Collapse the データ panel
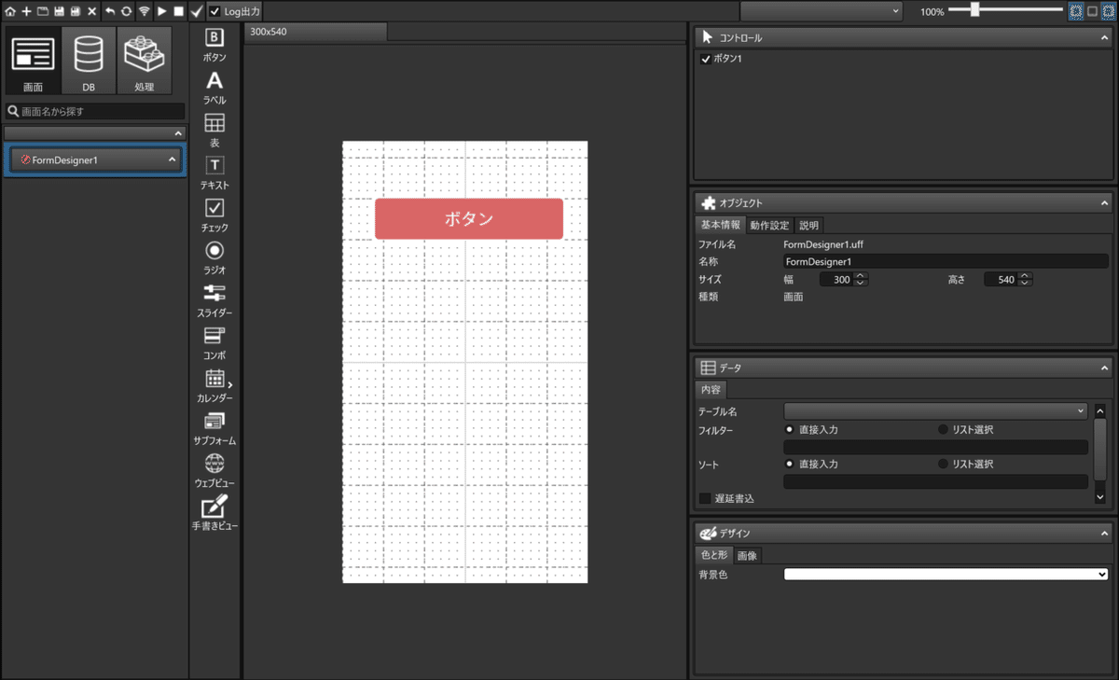The height and width of the screenshot is (680, 1119). [x=1104, y=368]
